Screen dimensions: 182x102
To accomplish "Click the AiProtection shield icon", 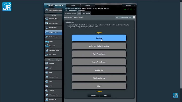I will click(x=47, y=28).
